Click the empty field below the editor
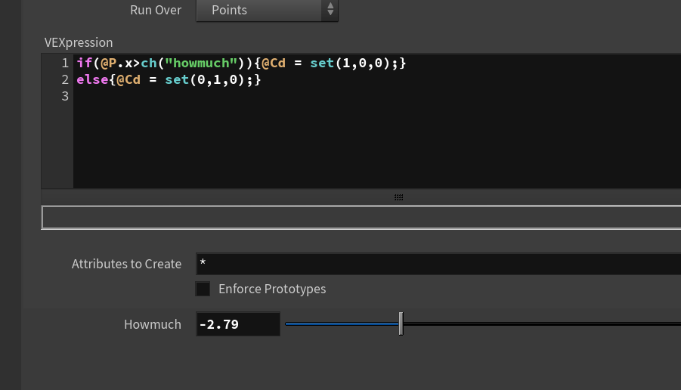The width and height of the screenshot is (681, 390). pos(361,217)
